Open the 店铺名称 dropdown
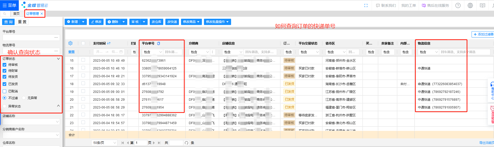 (x=31, y=122)
